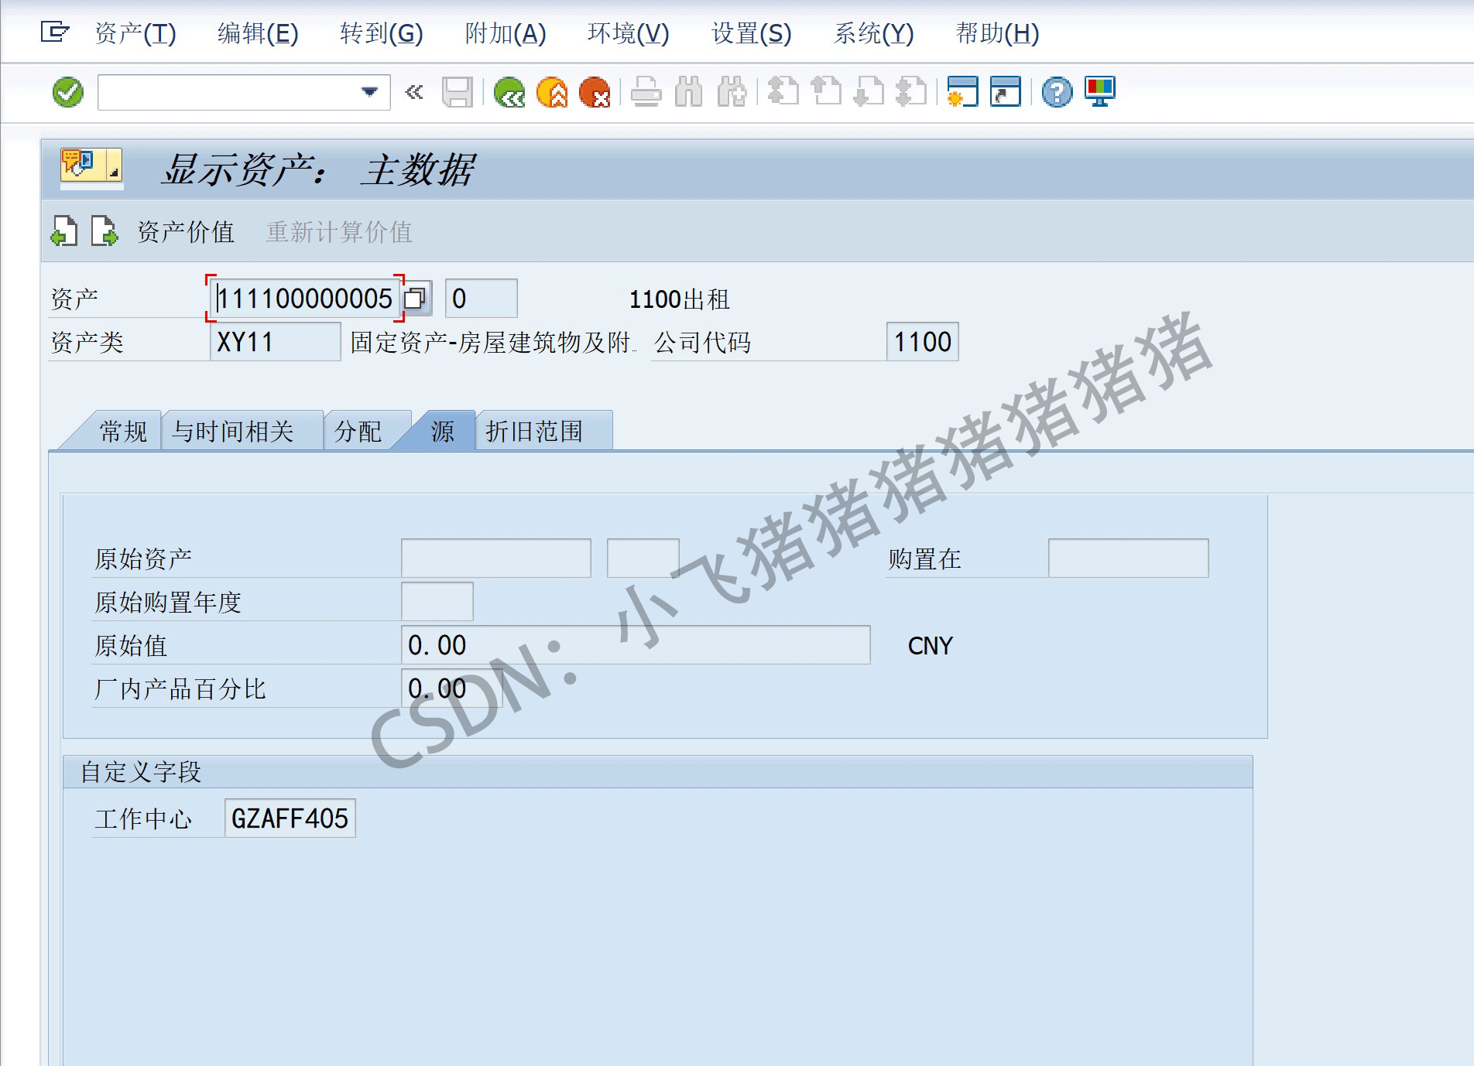The height and width of the screenshot is (1066, 1474).
Task: Go to Previous Page icon
Action: pyautogui.click(x=825, y=92)
